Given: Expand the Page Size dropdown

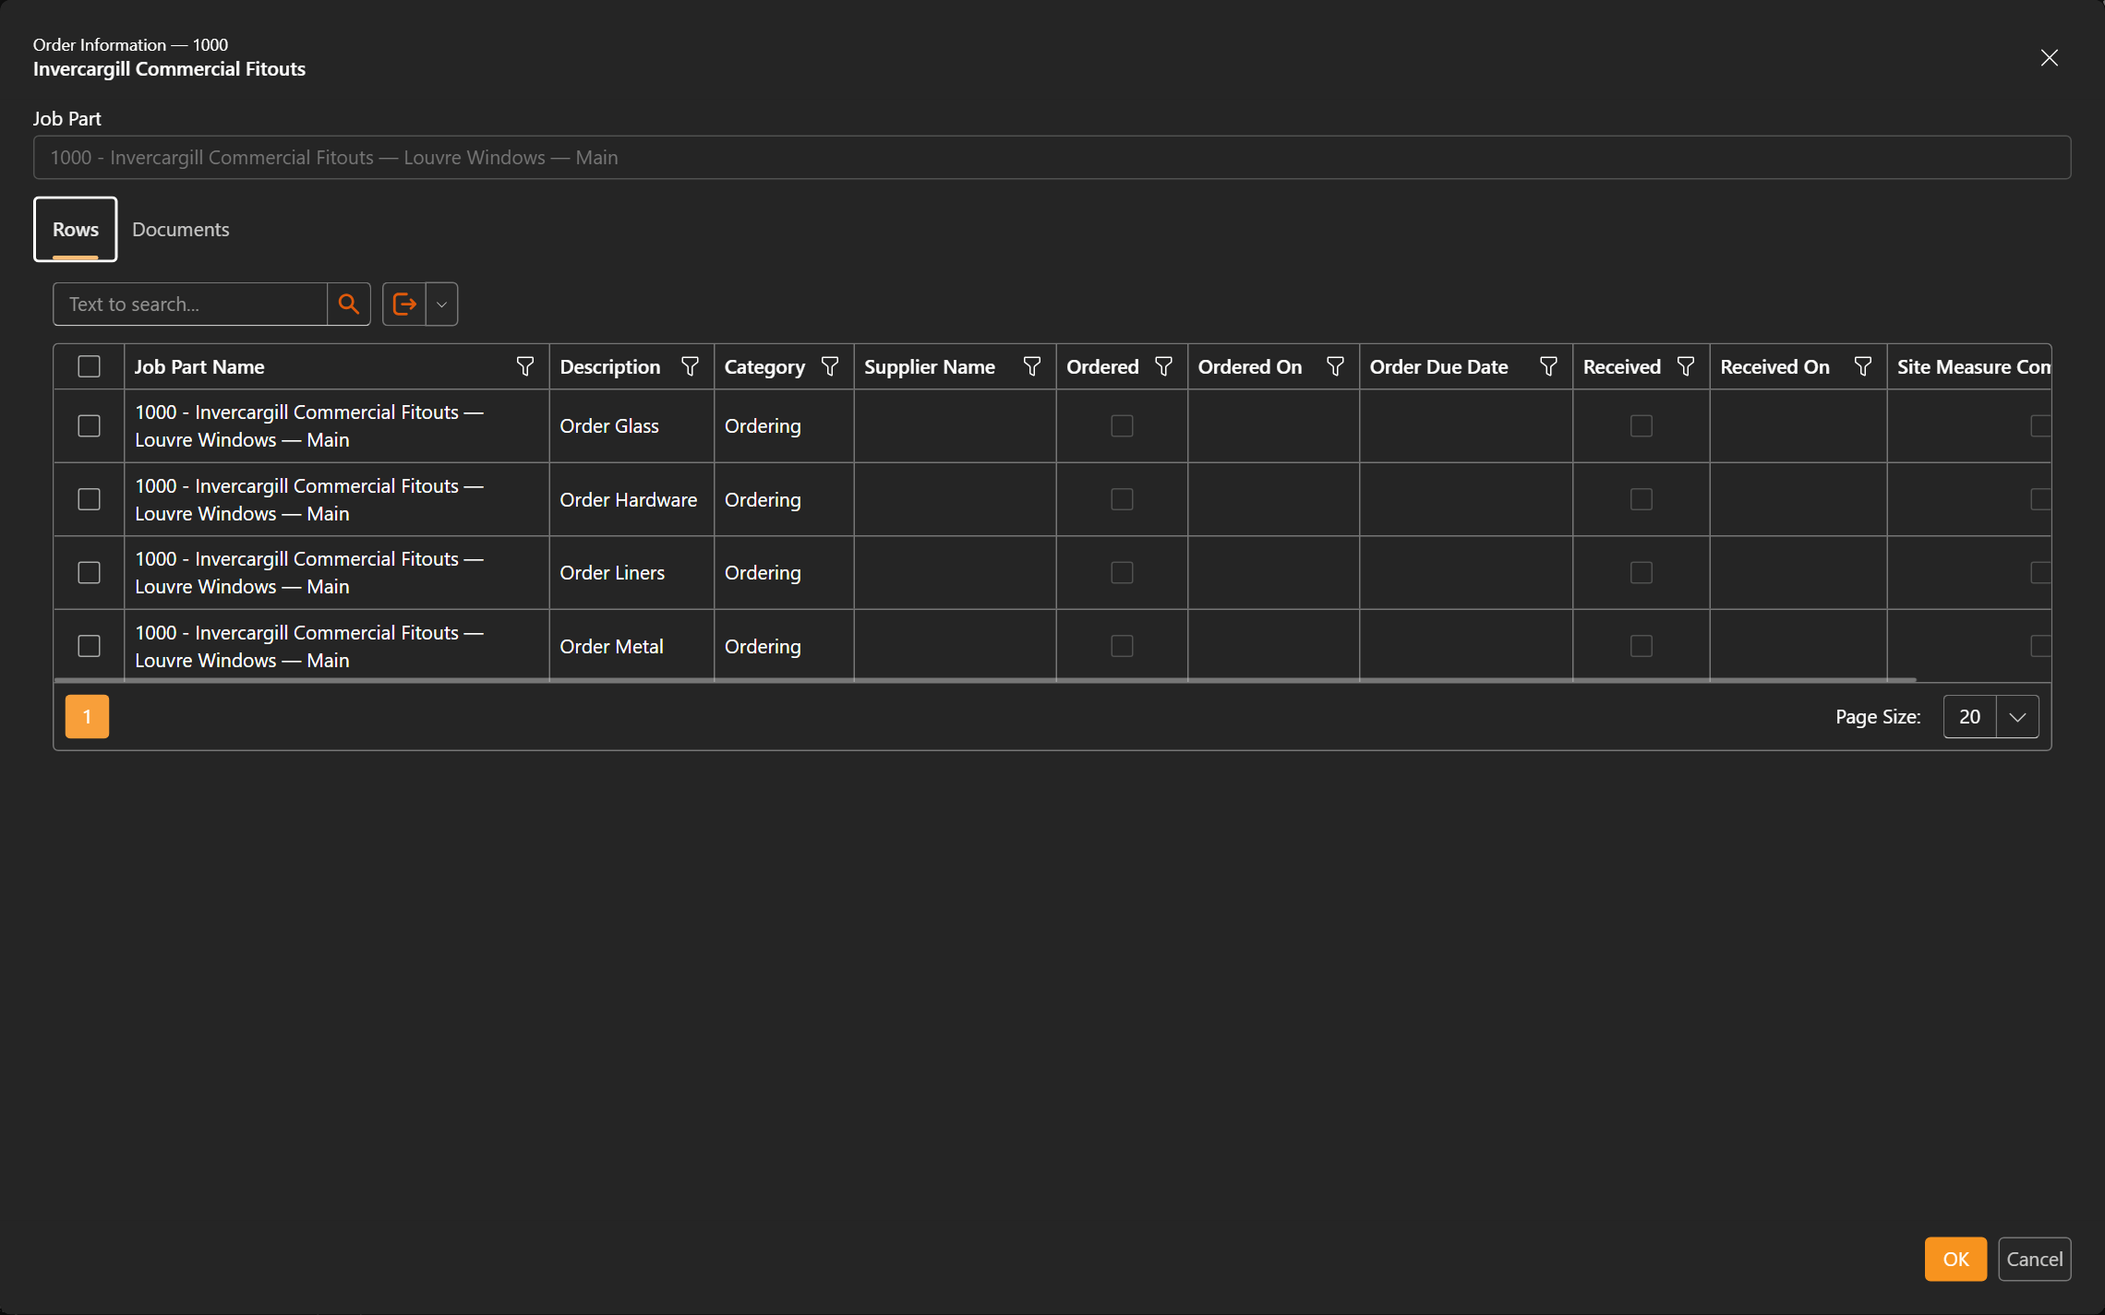Looking at the screenshot, I should click(x=2017, y=717).
